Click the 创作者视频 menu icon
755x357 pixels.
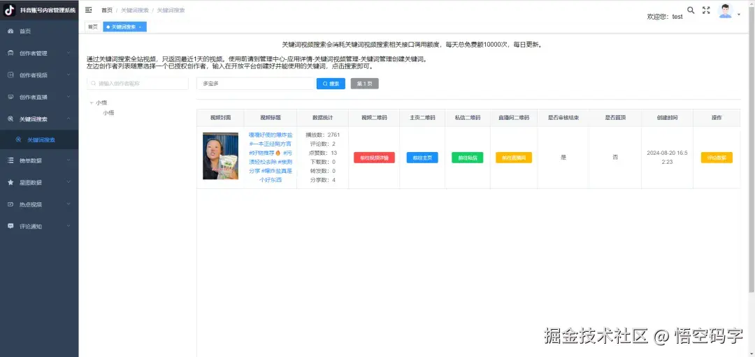point(10,75)
